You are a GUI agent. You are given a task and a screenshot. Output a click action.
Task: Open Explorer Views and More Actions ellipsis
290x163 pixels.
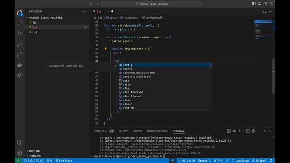85,11
